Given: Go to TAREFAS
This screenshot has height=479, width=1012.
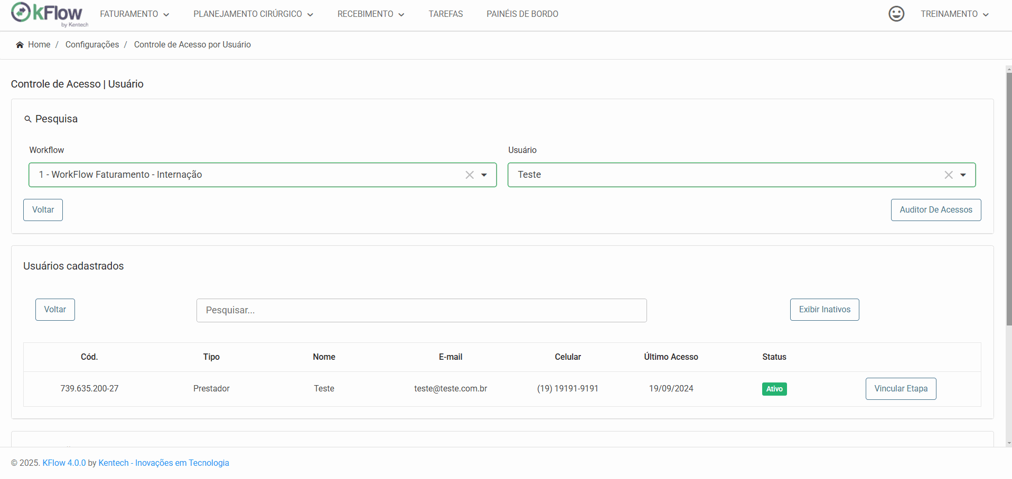Looking at the screenshot, I should (x=446, y=14).
